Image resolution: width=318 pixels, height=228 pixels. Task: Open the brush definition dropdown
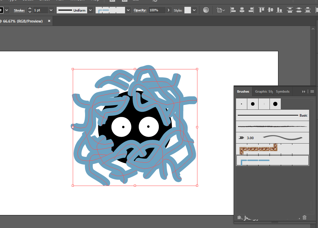click(128, 10)
